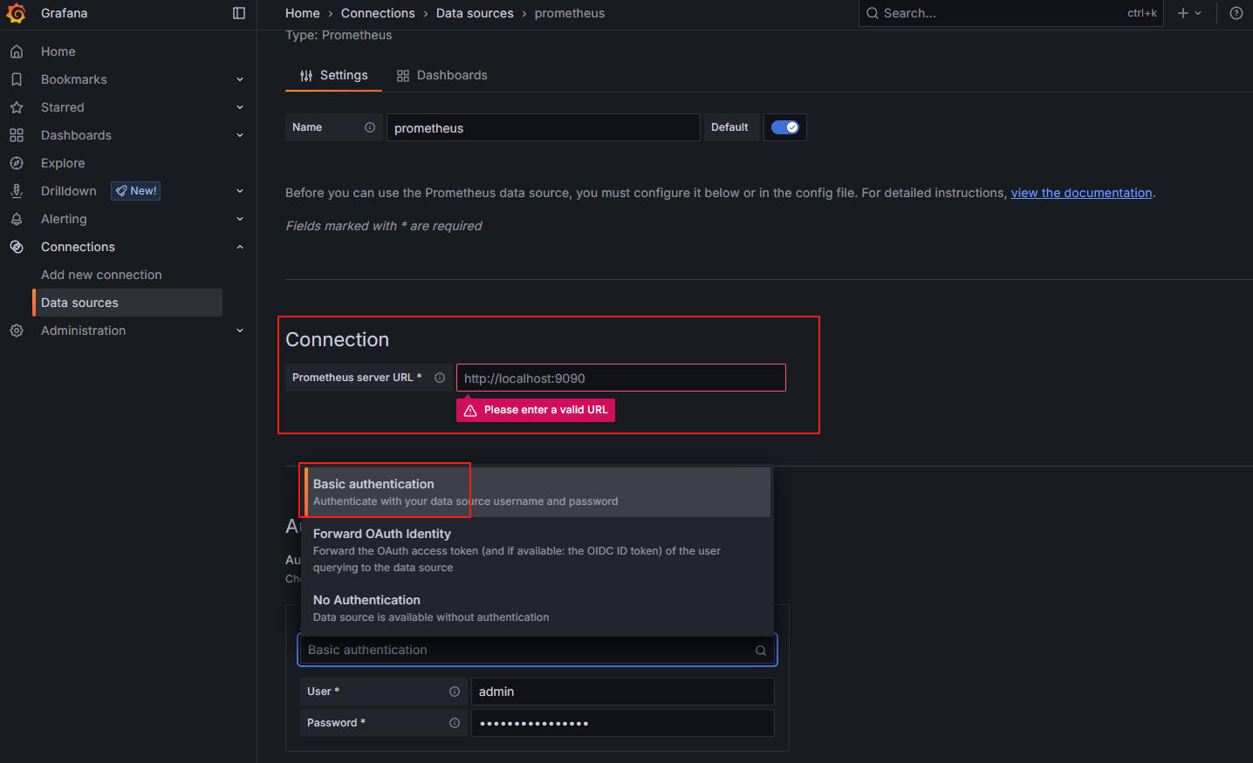Click the Starred star icon in sidebar
The width and height of the screenshot is (1253, 763).
pyautogui.click(x=17, y=107)
